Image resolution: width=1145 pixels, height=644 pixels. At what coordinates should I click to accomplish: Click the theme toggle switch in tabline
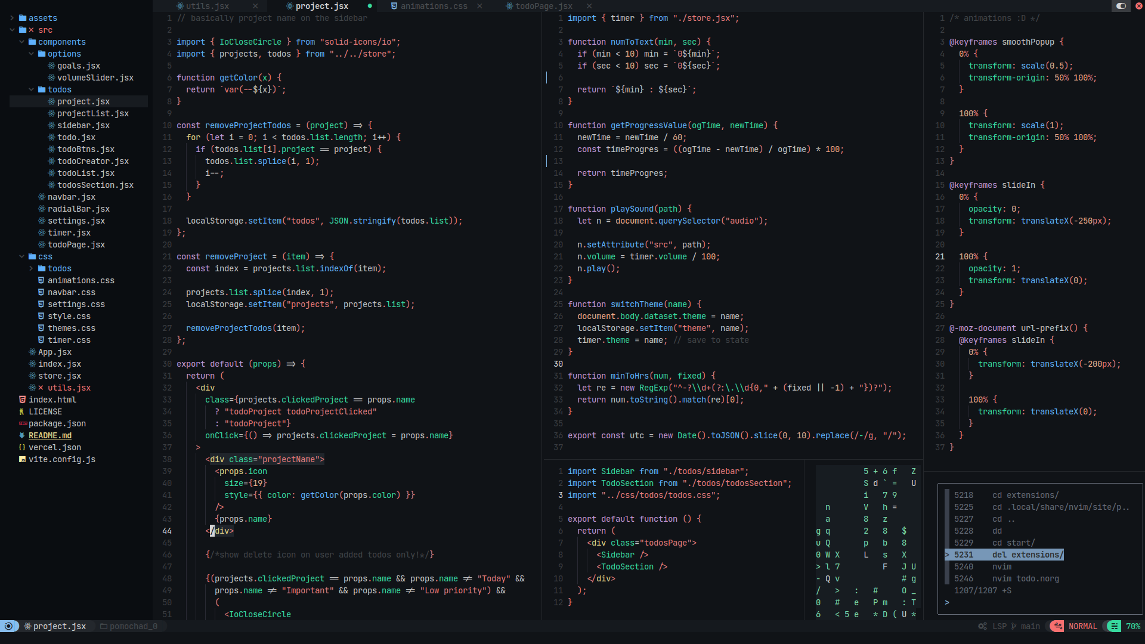pos(1121,6)
